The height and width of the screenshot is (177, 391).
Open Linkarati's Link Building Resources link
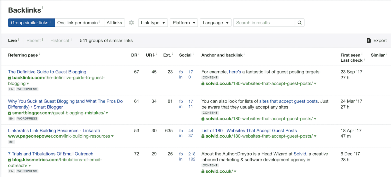[54, 131]
